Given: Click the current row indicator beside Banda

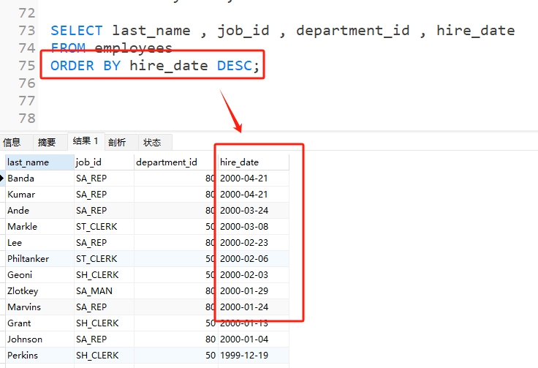Looking at the screenshot, I should click(3, 178).
